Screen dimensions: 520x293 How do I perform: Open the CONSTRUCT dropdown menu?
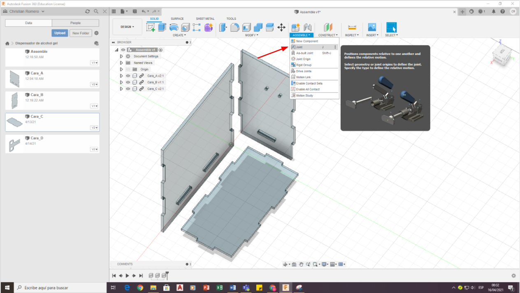tap(328, 35)
